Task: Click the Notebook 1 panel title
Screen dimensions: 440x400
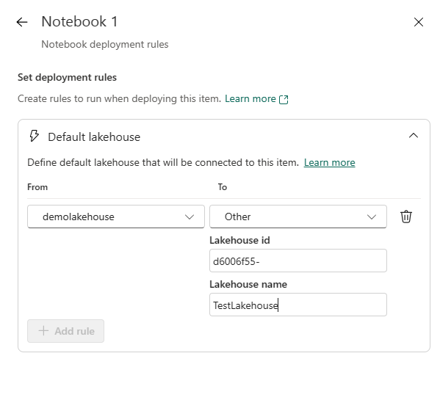Action: pos(79,22)
